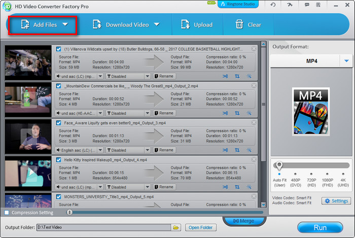The width and height of the screenshot is (355, 238).
Task: Remove the Hello Kitty video with X
Action: pyautogui.click(x=254, y=159)
